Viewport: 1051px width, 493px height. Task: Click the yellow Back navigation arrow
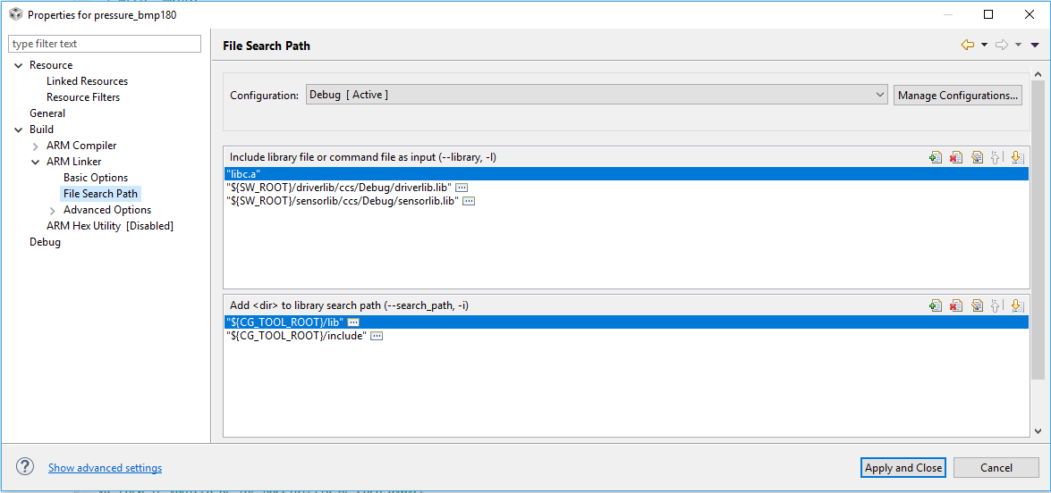coord(968,45)
